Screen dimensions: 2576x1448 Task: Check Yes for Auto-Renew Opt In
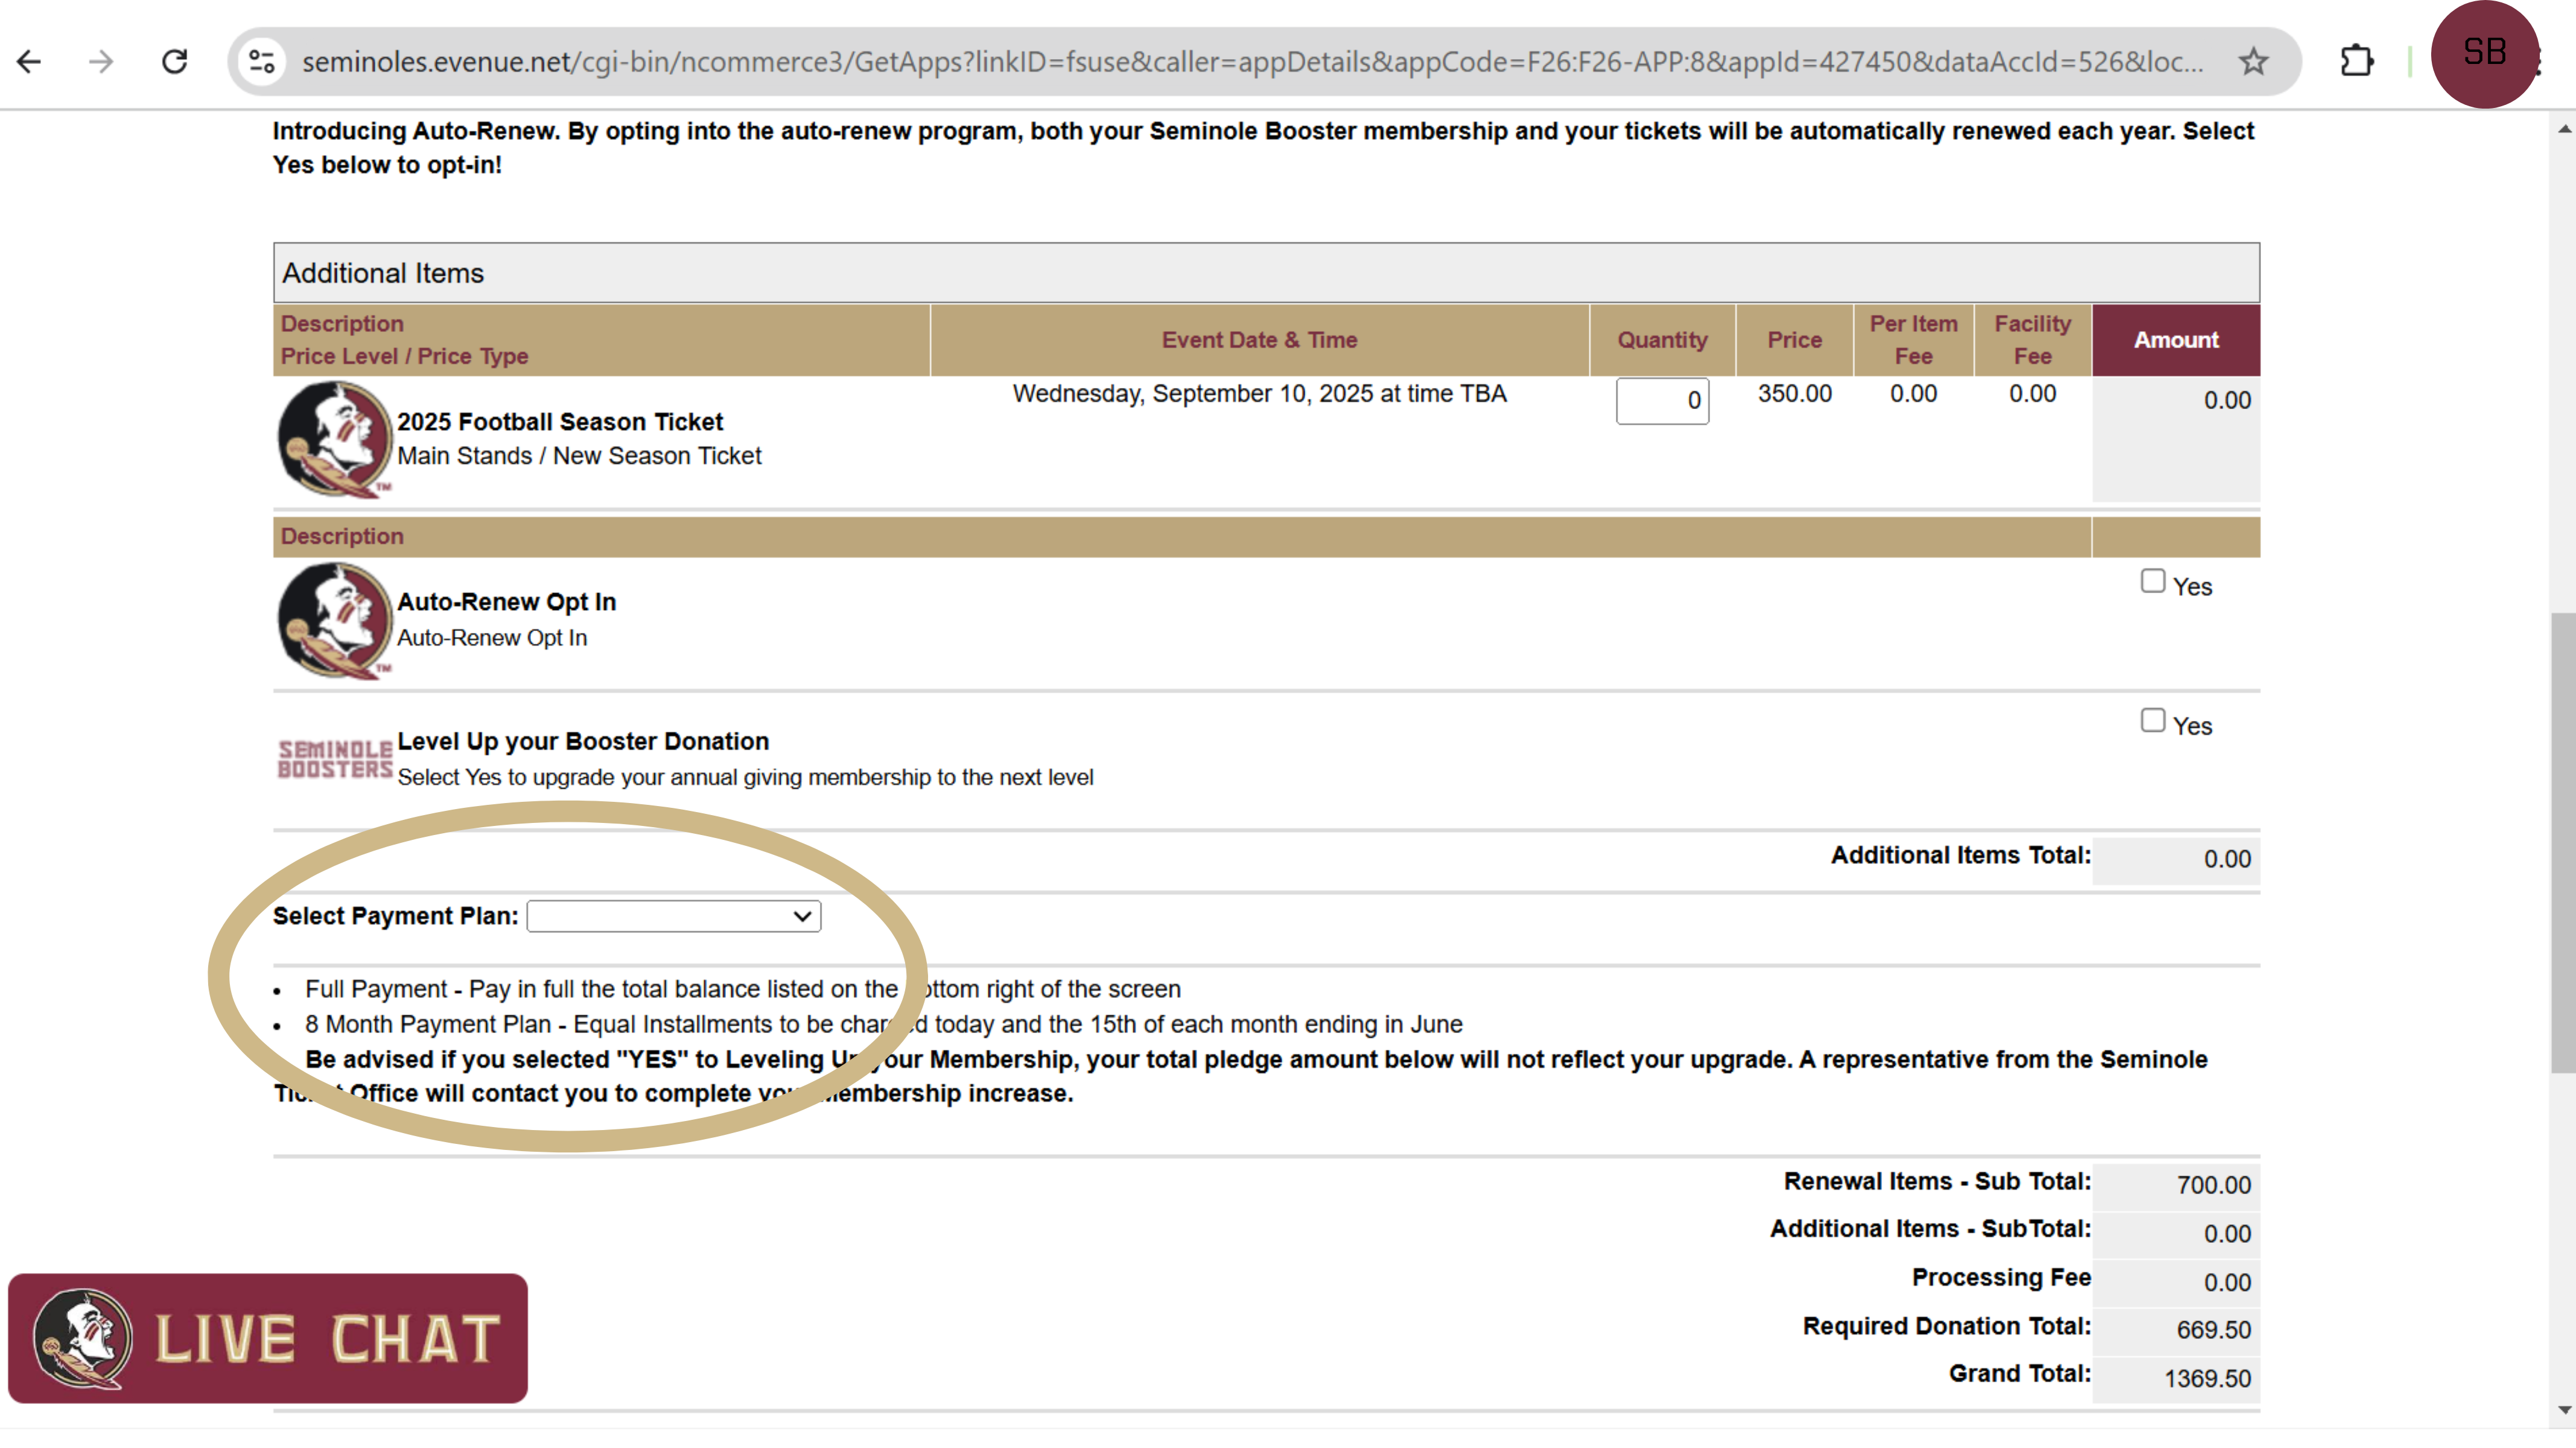coord(2152,581)
